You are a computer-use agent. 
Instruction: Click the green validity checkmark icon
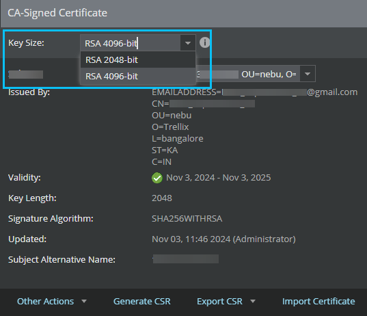tap(157, 178)
